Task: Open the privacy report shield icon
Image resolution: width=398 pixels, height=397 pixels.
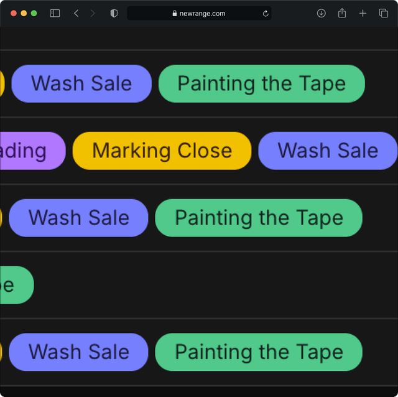Action: pos(114,13)
